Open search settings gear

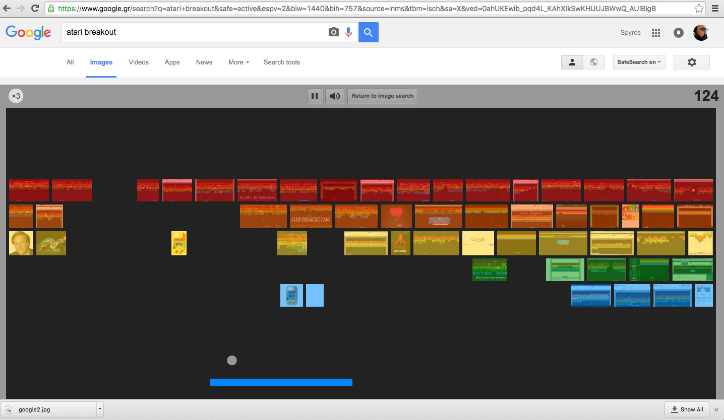692,62
